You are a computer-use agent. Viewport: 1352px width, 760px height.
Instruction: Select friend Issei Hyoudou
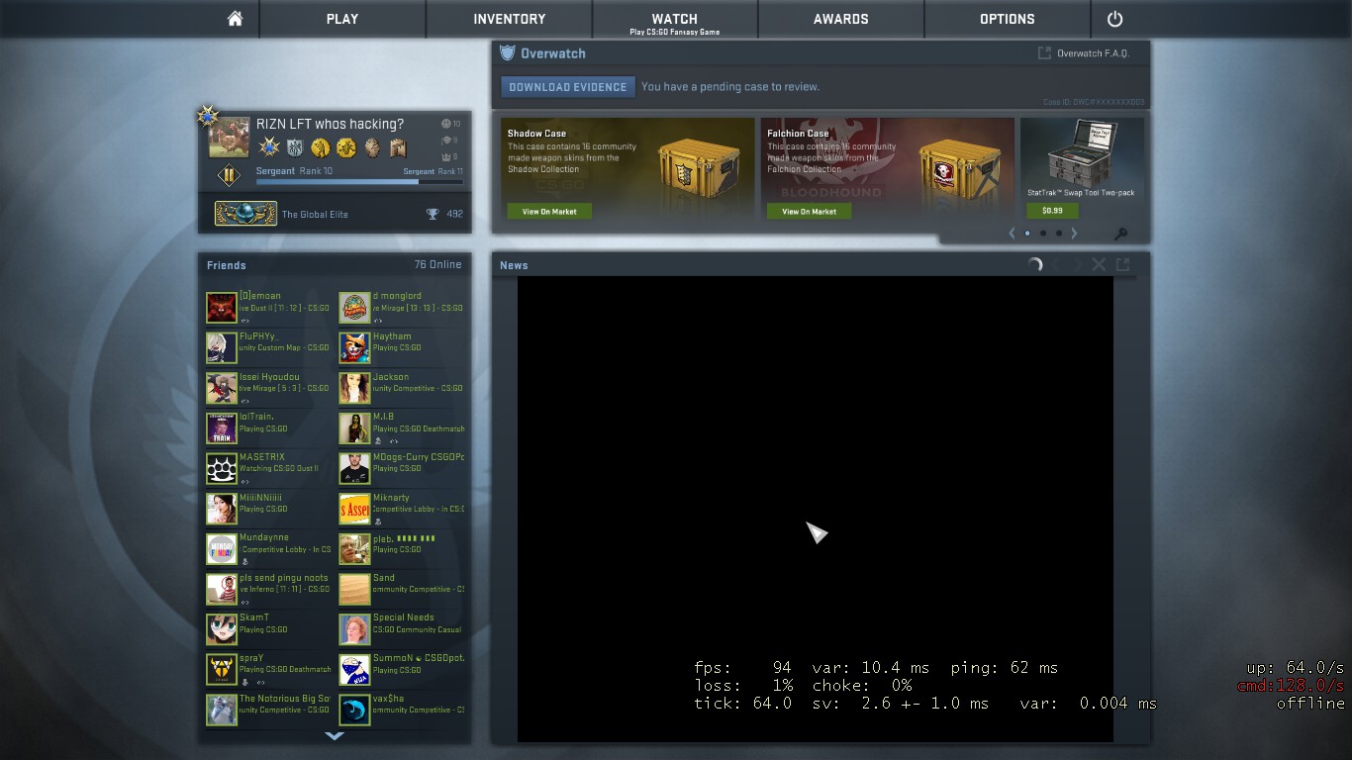267,388
